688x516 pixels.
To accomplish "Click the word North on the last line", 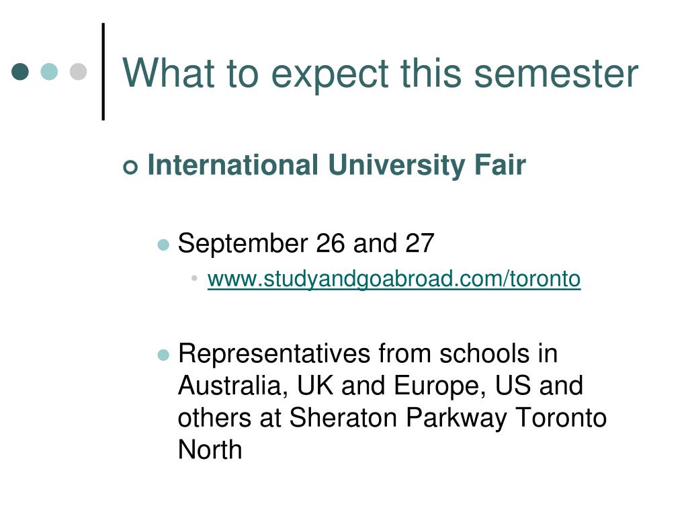I will (210, 449).
